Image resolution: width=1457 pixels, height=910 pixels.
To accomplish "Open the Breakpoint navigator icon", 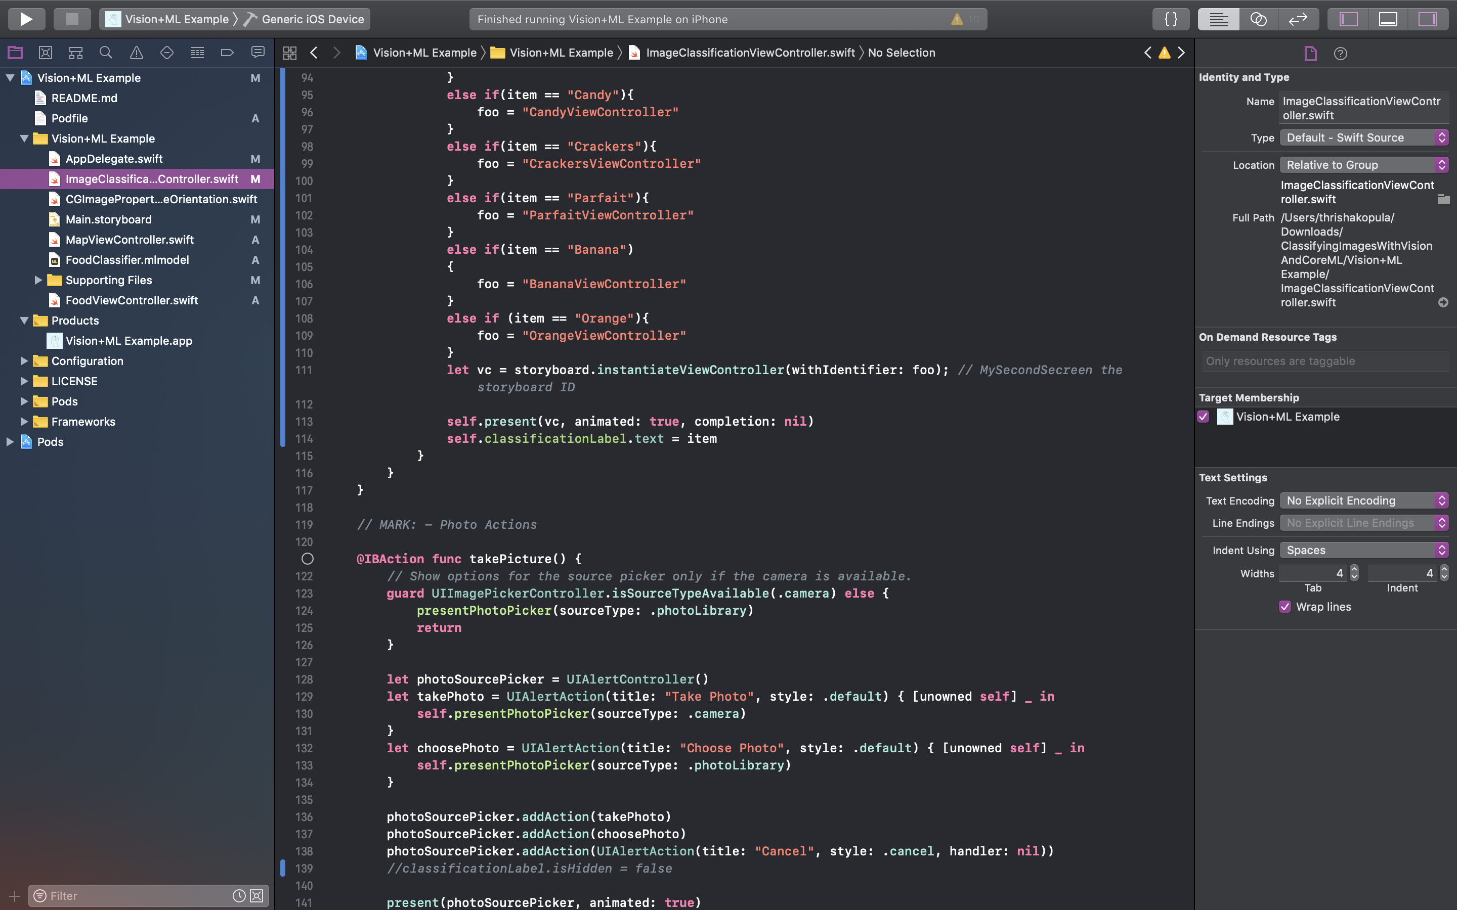I will coord(227,53).
